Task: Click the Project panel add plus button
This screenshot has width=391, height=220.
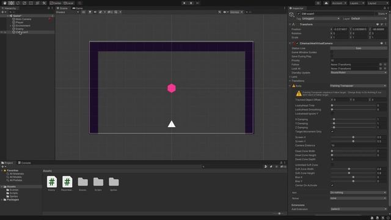Action: (3, 166)
